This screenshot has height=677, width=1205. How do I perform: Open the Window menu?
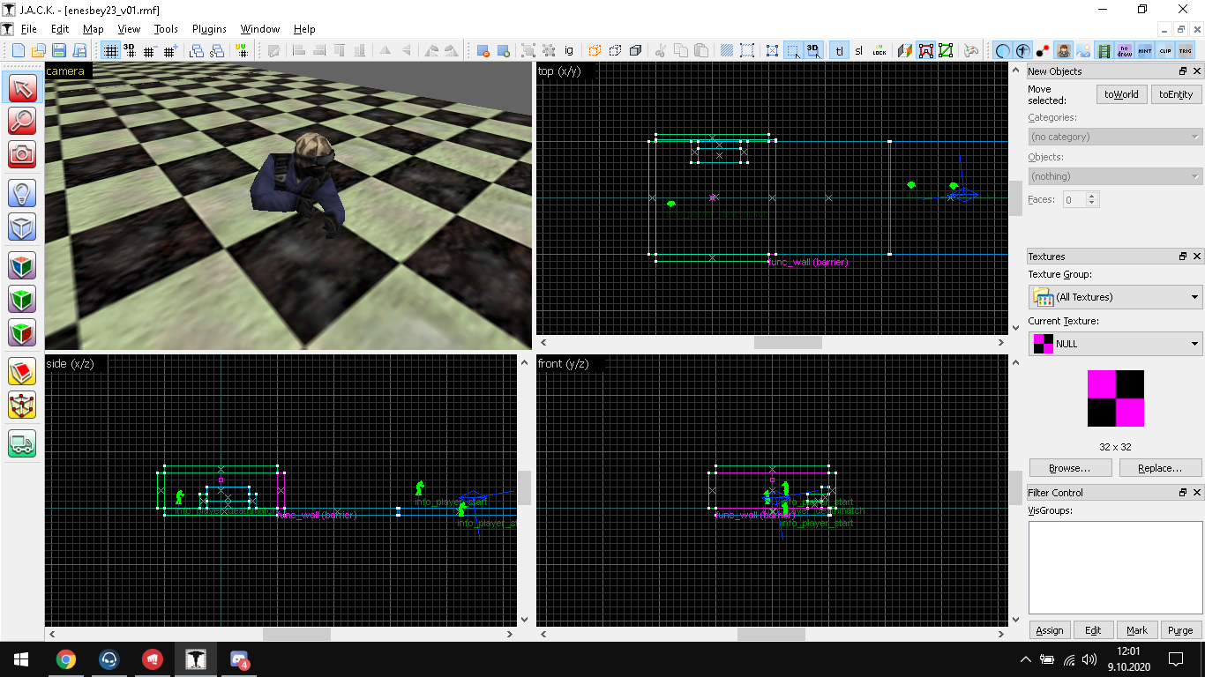click(x=260, y=29)
